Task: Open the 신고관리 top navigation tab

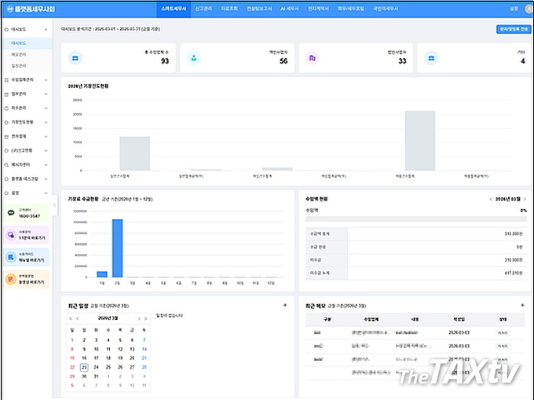Action: (x=203, y=9)
